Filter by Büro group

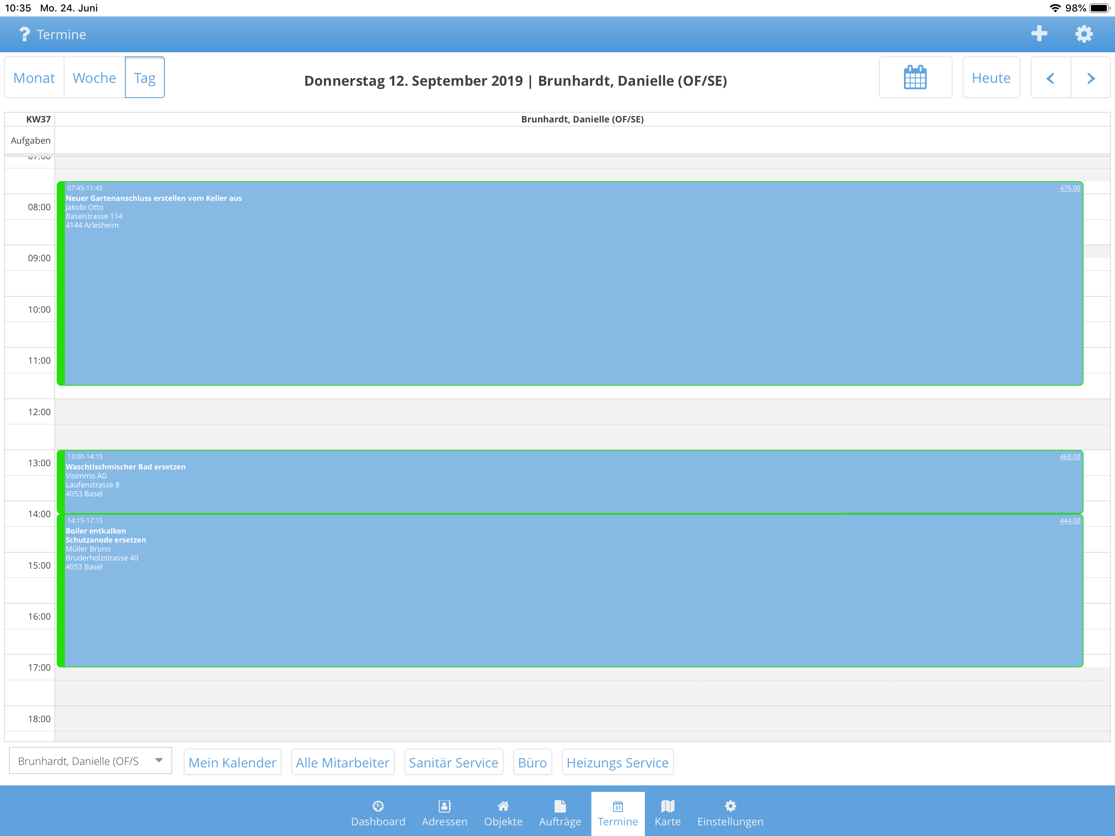tap(532, 763)
